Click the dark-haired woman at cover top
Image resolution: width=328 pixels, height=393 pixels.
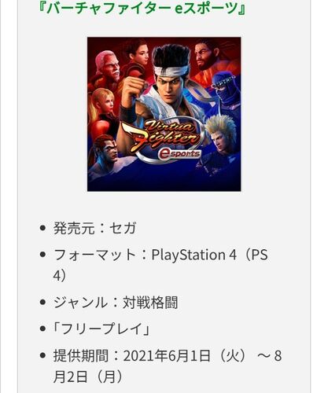point(138,53)
